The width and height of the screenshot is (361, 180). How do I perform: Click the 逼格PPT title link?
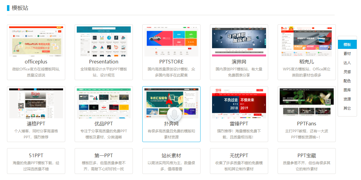coord(36,124)
